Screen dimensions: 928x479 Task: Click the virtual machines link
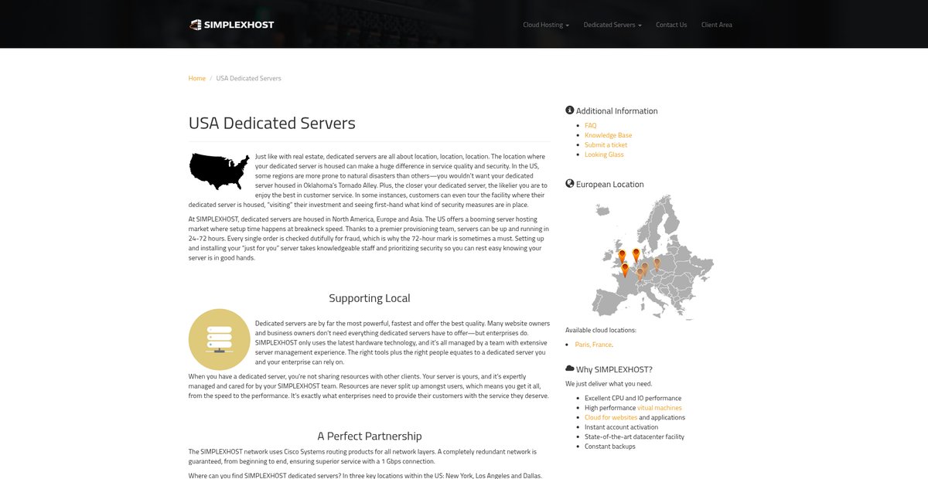(660, 407)
